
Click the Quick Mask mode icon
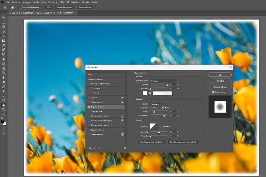coord(3,129)
